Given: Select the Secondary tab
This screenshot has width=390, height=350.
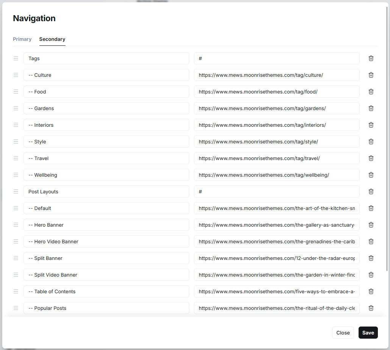Looking at the screenshot, I should tap(52, 39).
